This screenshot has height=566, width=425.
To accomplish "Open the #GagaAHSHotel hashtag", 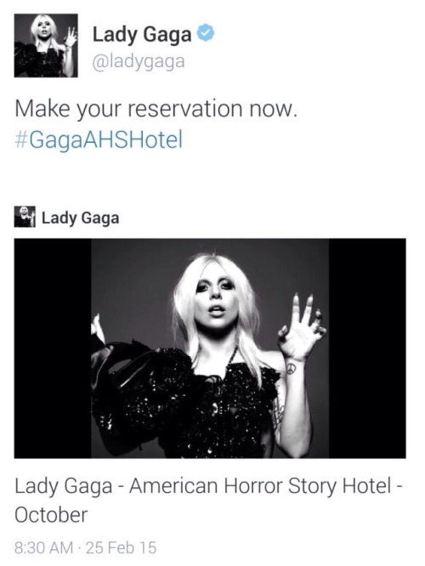I will (99, 140).
